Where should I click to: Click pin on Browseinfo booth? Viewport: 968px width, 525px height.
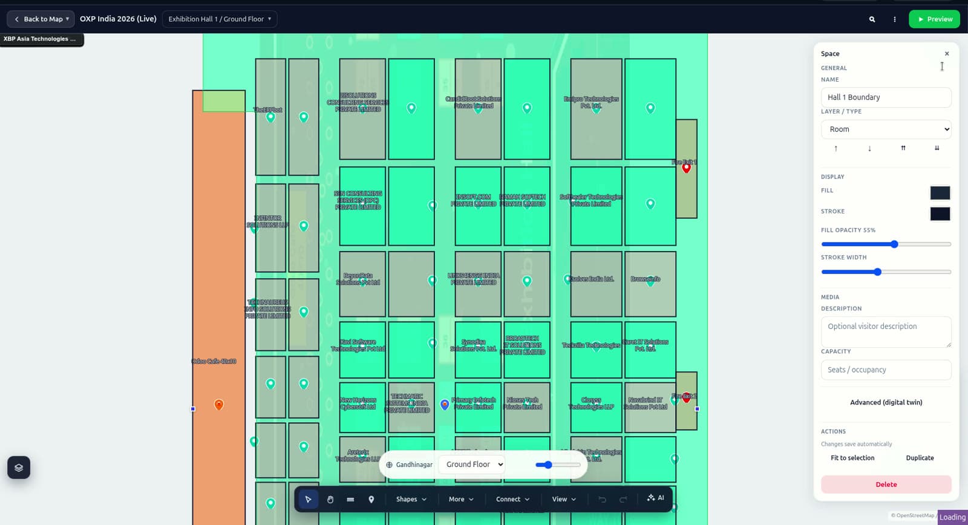(x=650, y=281)
